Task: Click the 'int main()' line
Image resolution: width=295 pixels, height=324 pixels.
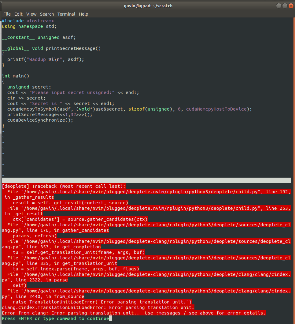Action: (x=16, y=76)
